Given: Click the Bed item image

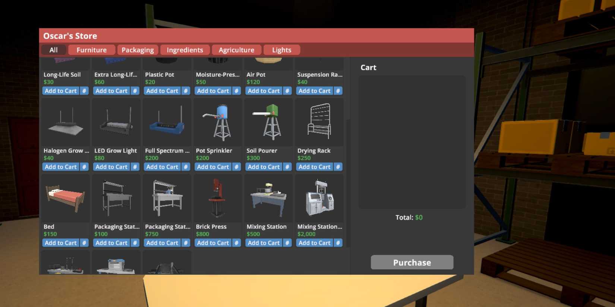Looking at the screenshot, I should tap(66, 199).
